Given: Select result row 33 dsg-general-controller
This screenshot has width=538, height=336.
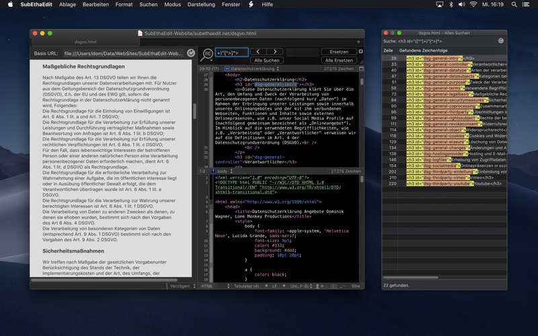Looking at the screenshot, I should click(445, 64).
